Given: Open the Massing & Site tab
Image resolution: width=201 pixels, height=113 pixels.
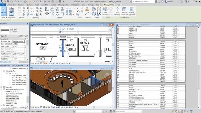Looking at the screenshot, I should (63, 5).
